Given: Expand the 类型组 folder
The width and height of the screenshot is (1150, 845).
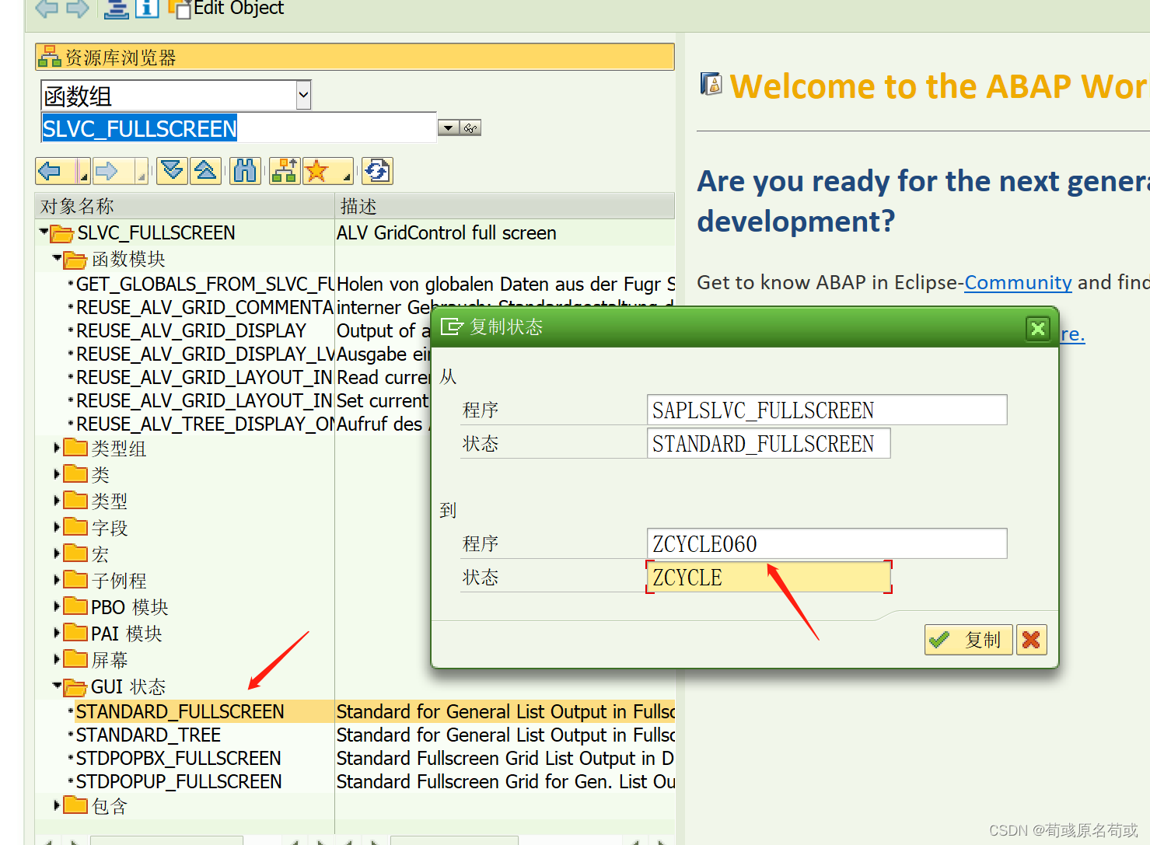Looking at the screenshot, I should pyautogui.click(x=57, y=448).
